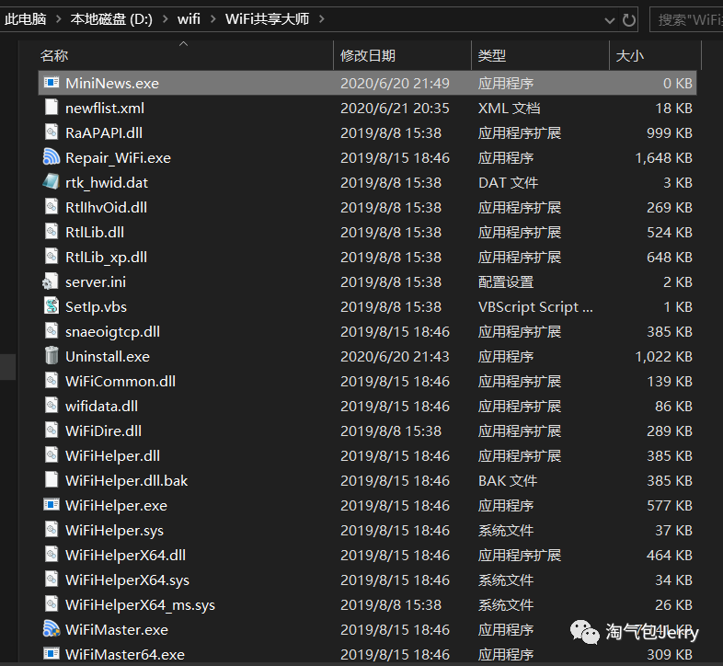Expand the chevron after 此电脑
Viewport: 723px width, 666px height.
(59, 19)
